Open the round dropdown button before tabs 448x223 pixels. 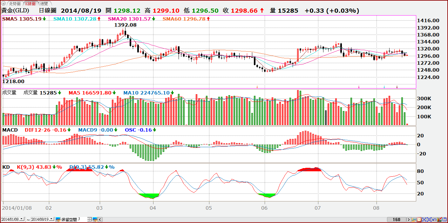pos(3,3)
